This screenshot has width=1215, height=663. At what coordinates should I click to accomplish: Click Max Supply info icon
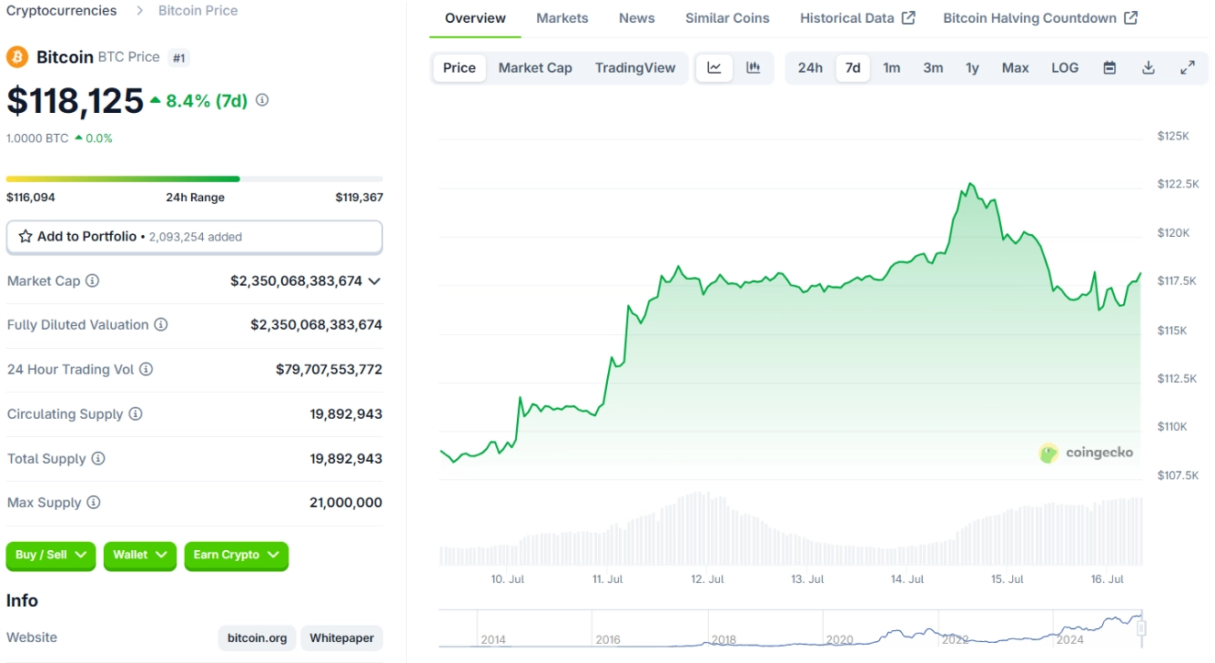(x=93, y=503)
